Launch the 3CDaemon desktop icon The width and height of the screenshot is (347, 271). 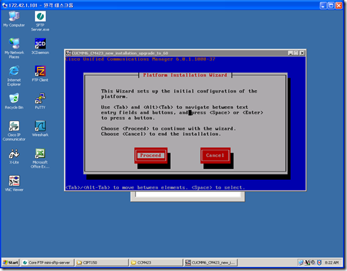click(x=41, y=46)
